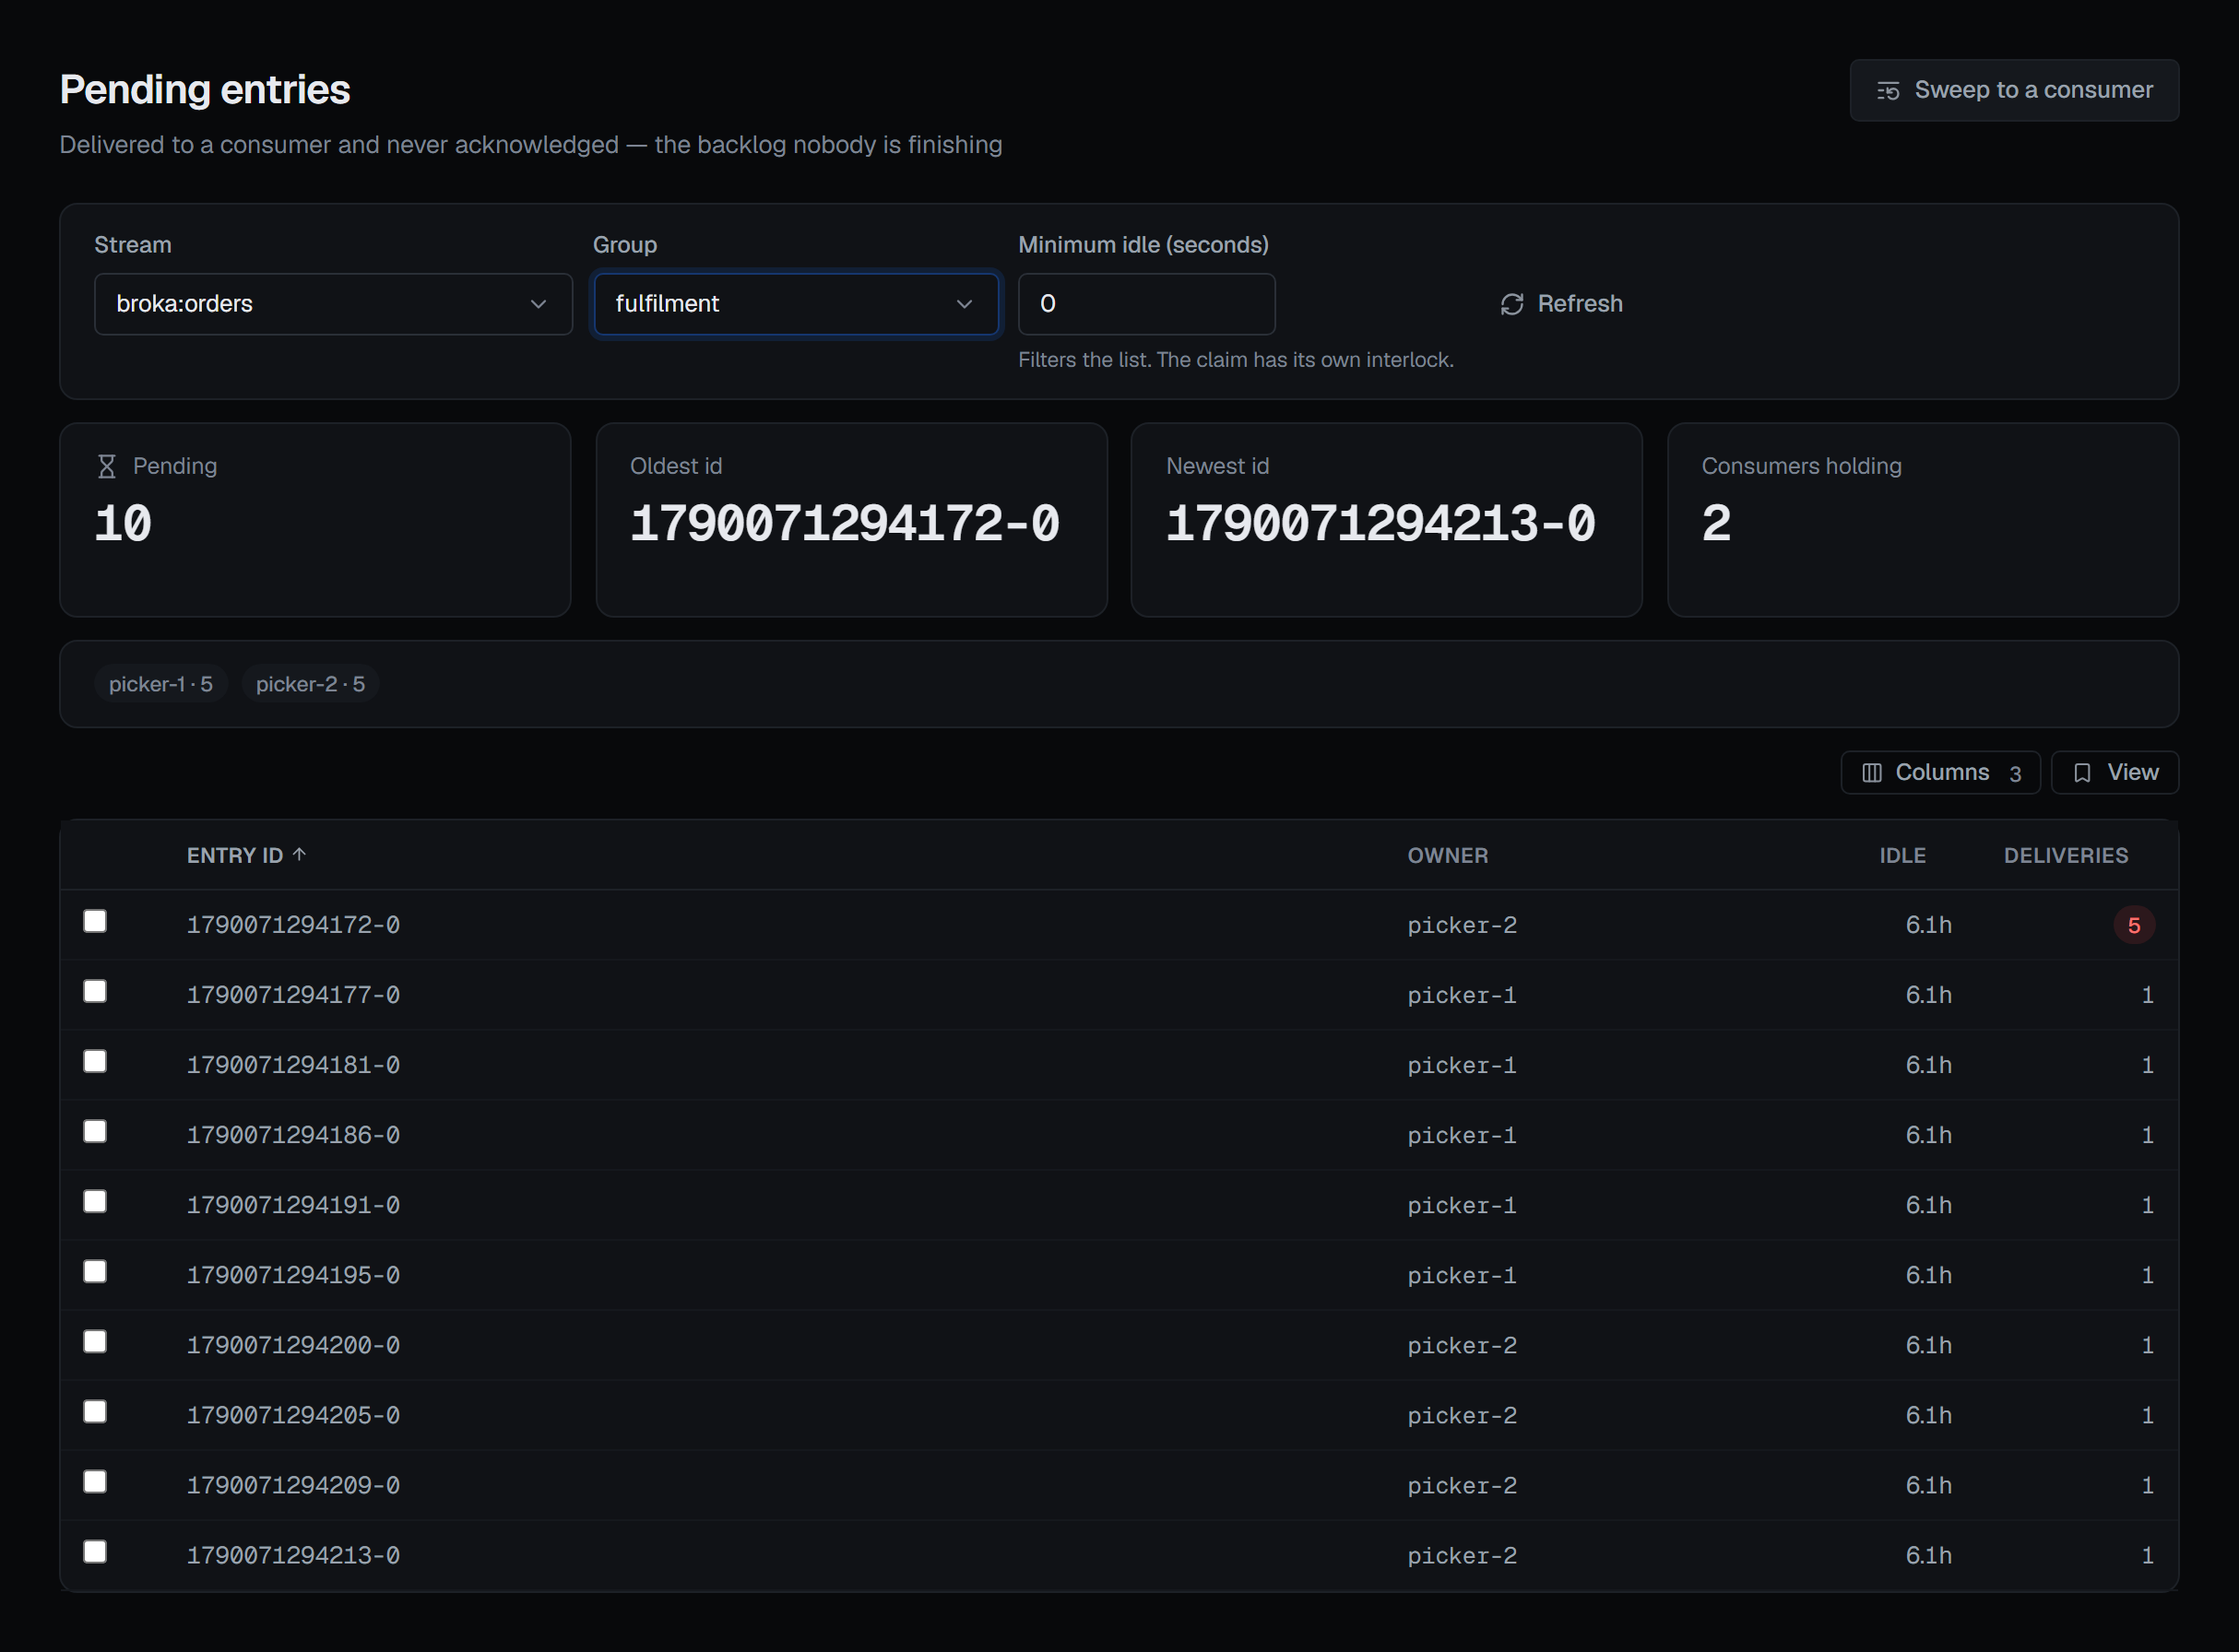Click the columns icon in the Columns button
Viewport: 2239px width, 1652px height.
click(1872, 773)
